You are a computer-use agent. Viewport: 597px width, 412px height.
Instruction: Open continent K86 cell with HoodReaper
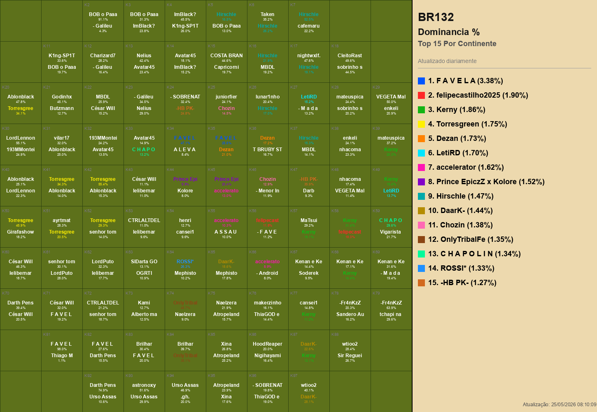(x=268, y=350)
